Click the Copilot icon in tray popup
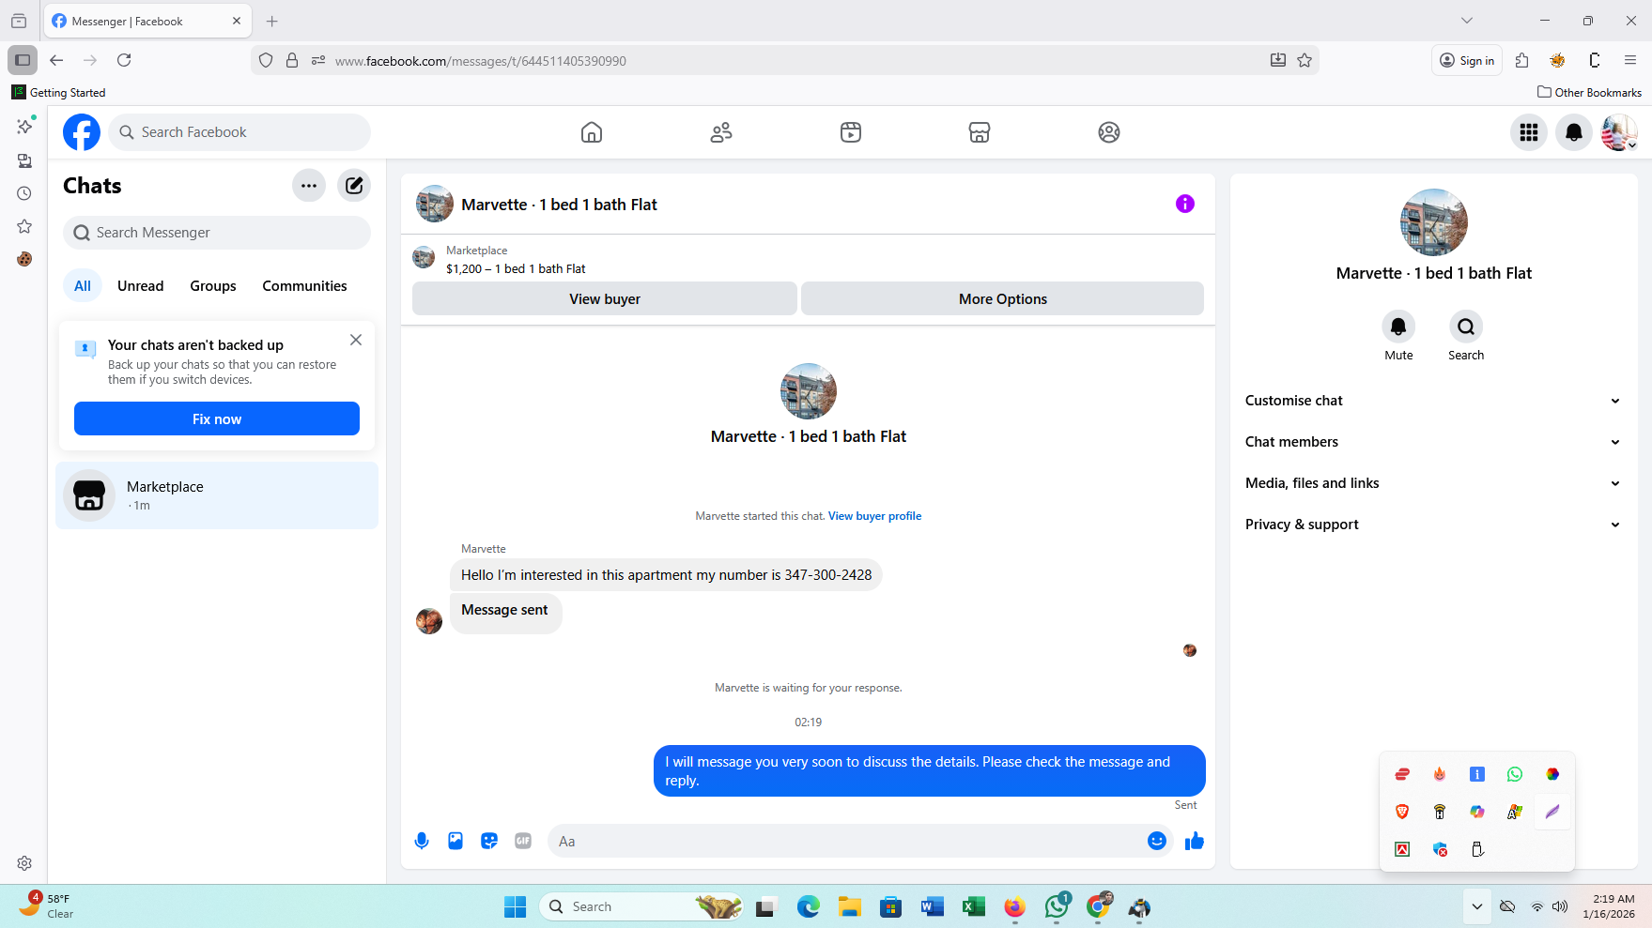 click(1477, 812)
